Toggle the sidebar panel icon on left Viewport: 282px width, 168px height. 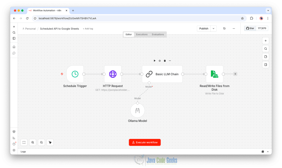click(x=14, y=38)
